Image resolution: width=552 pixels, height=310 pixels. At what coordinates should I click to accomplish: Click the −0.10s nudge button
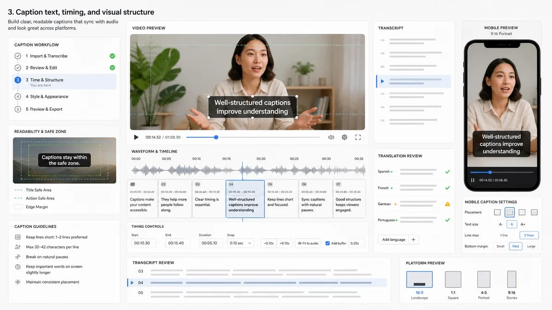pos(268,243)
